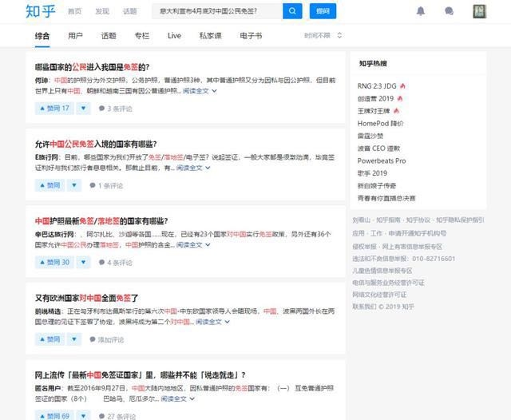The image size is (511, 420).
Task: Switch to the '用户' tab
Action: (75, 36)
